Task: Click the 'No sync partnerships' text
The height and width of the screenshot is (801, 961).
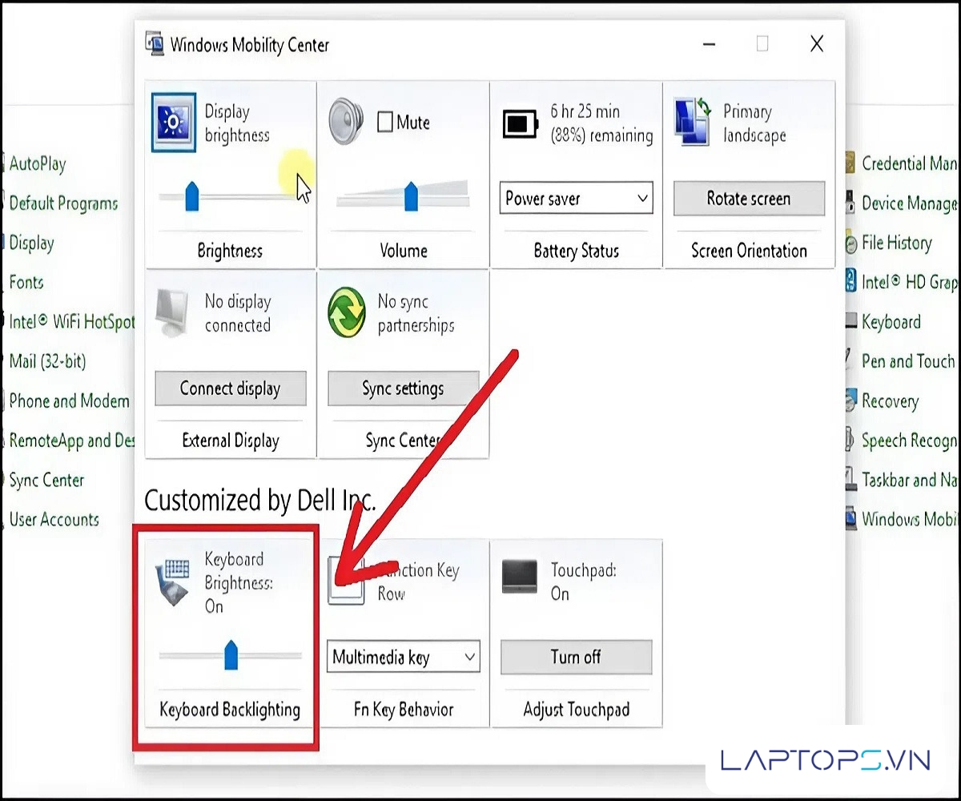Action: coord(416,313)
